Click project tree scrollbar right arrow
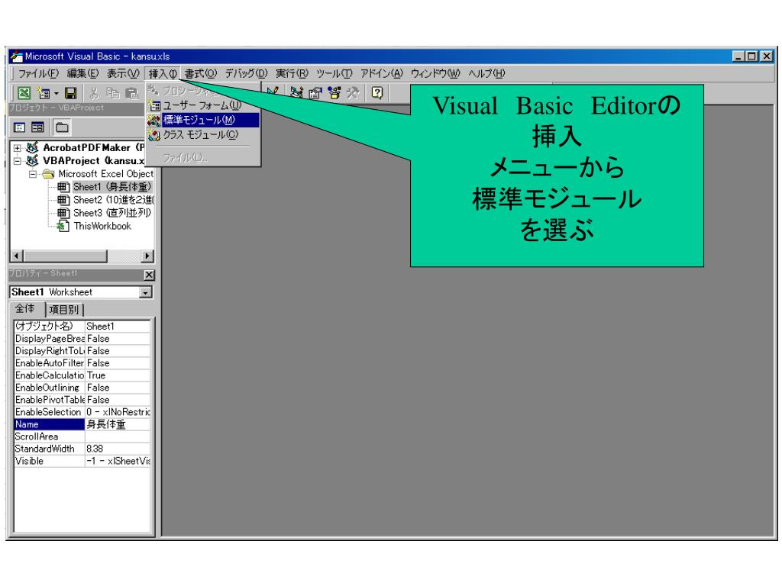 pyautogui.click(x=147, y=256)
